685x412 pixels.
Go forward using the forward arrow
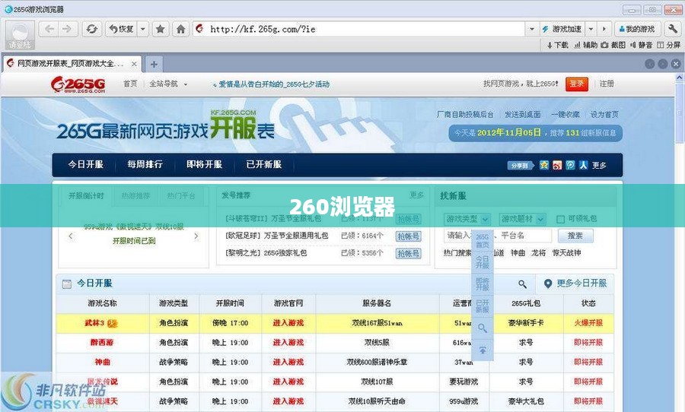[x=67, y=29]
